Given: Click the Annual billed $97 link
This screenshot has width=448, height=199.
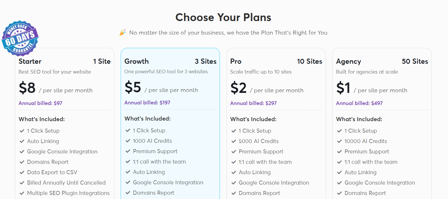Looking at the screenshot, I should [40, 103].
